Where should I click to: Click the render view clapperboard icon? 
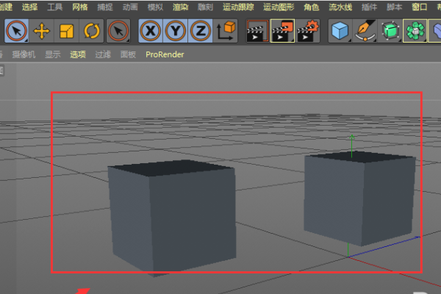coord(257,31)
